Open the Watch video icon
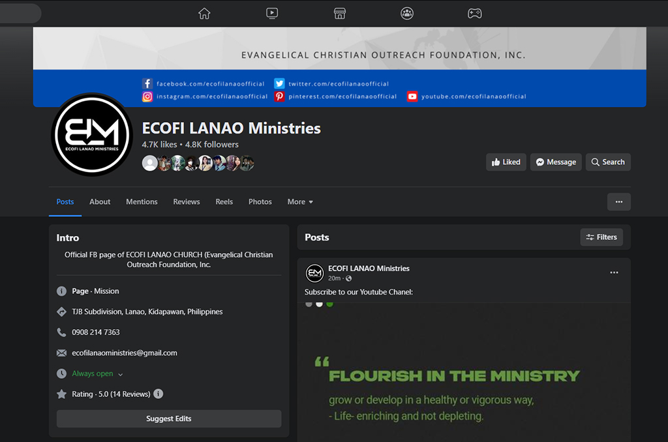Viewport: 668px width, 442px height. point(272,13)
